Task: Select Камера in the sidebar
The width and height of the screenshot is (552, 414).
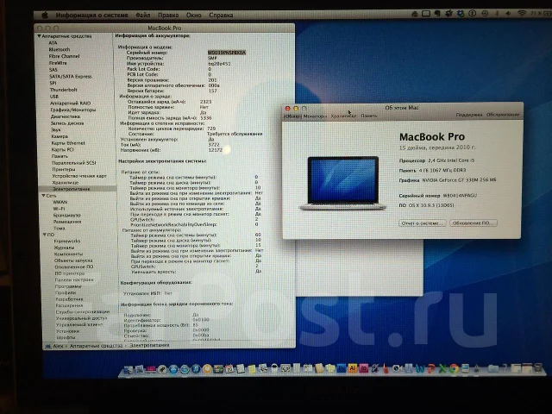Action: coord(60,136)
